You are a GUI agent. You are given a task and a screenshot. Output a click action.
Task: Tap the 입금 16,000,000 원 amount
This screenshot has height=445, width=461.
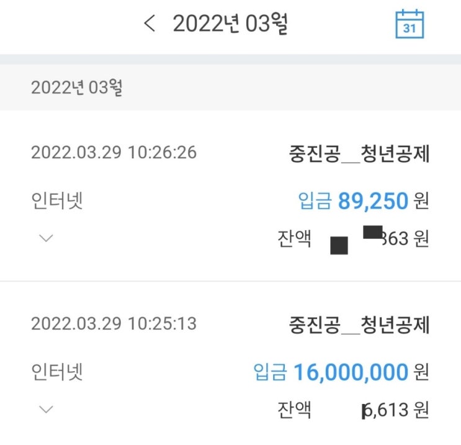[x=341, y=372]
